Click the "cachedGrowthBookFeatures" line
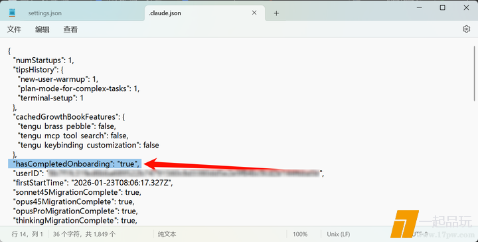The image size is (478, 242). point(69,117)
